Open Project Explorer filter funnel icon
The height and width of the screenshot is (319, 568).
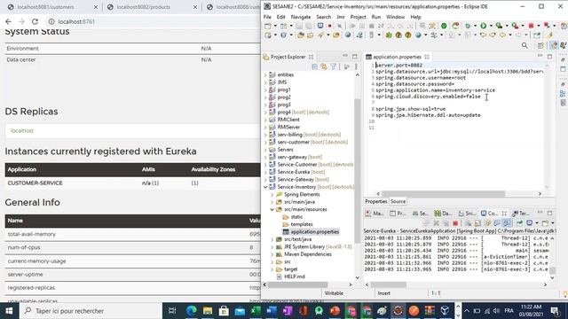coord(334,66)
